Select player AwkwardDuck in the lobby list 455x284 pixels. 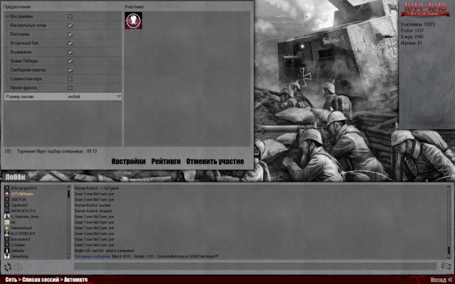[x=21, y=228]
